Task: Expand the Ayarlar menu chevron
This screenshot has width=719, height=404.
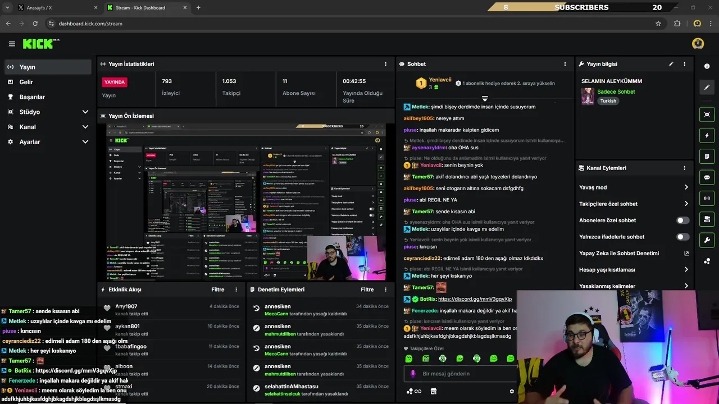Action: coord(85,142)
